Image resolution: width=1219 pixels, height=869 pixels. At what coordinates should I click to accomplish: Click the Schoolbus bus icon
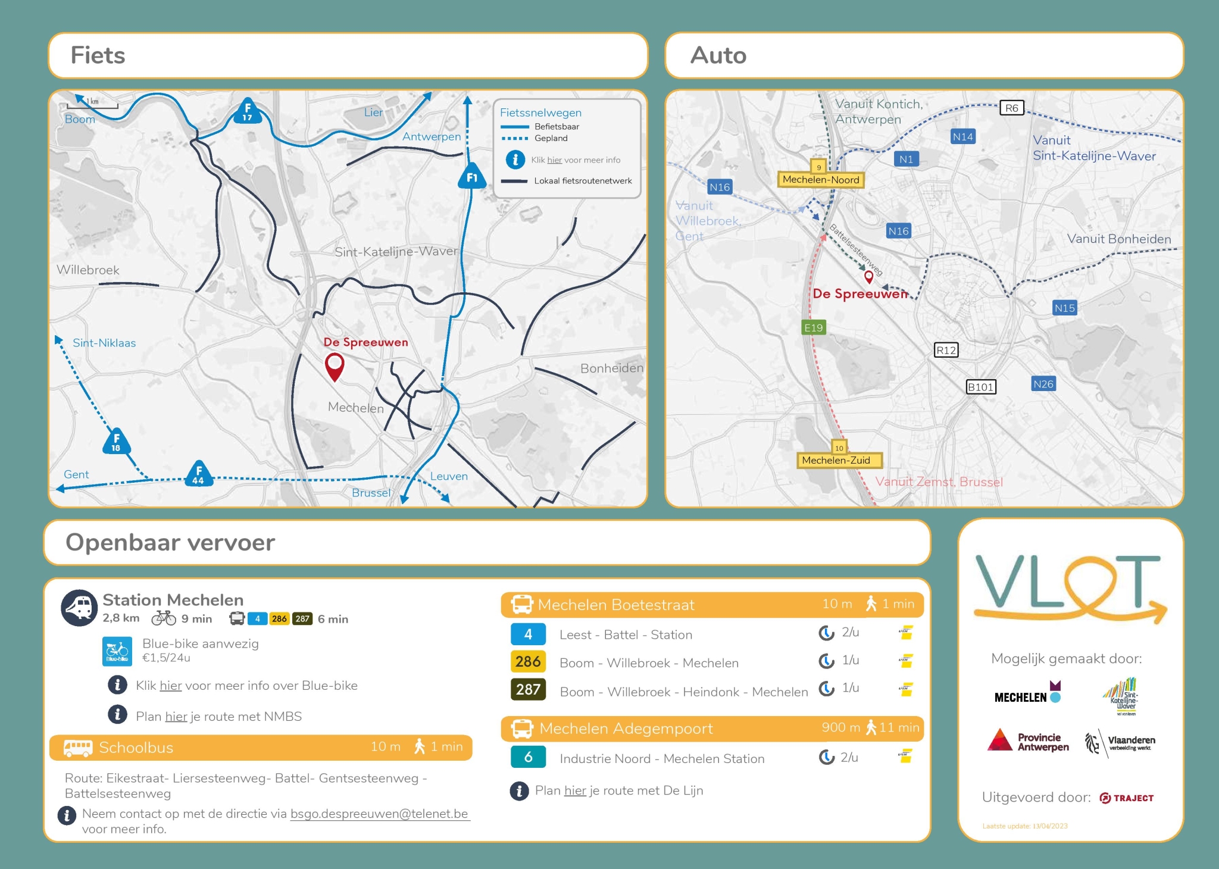point(78,748)
